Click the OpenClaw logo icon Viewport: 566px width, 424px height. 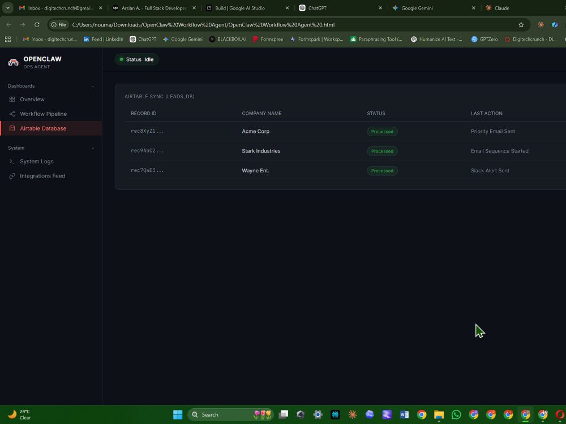[x=14, y=62]
